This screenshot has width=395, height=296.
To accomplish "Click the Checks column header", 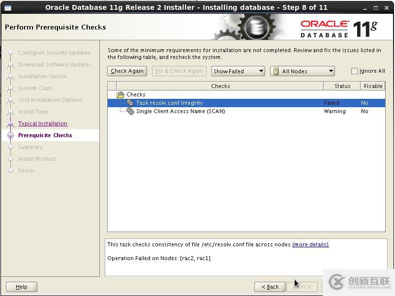I will [x=220, y=86].
